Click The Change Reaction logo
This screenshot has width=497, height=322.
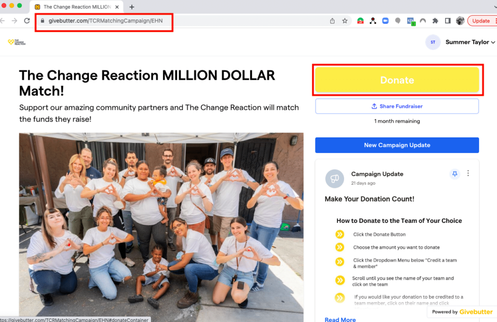coord(17,42)
